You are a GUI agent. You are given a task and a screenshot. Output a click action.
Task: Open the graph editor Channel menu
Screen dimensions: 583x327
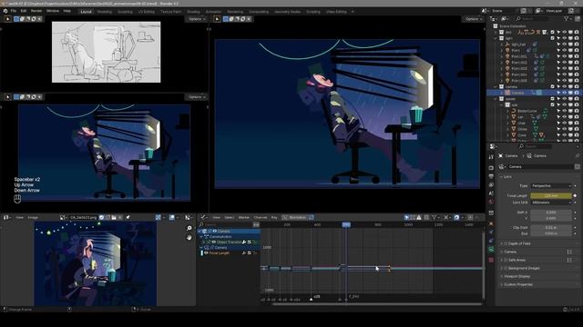pyautogui.click(x=261, y=218)
